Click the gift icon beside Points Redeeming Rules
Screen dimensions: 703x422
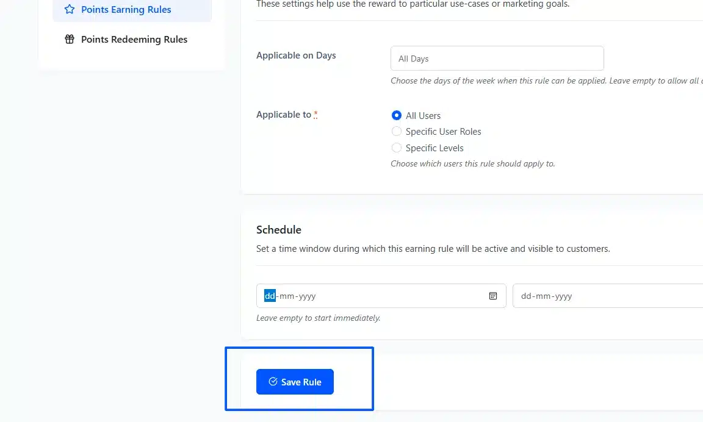point(68,38)
